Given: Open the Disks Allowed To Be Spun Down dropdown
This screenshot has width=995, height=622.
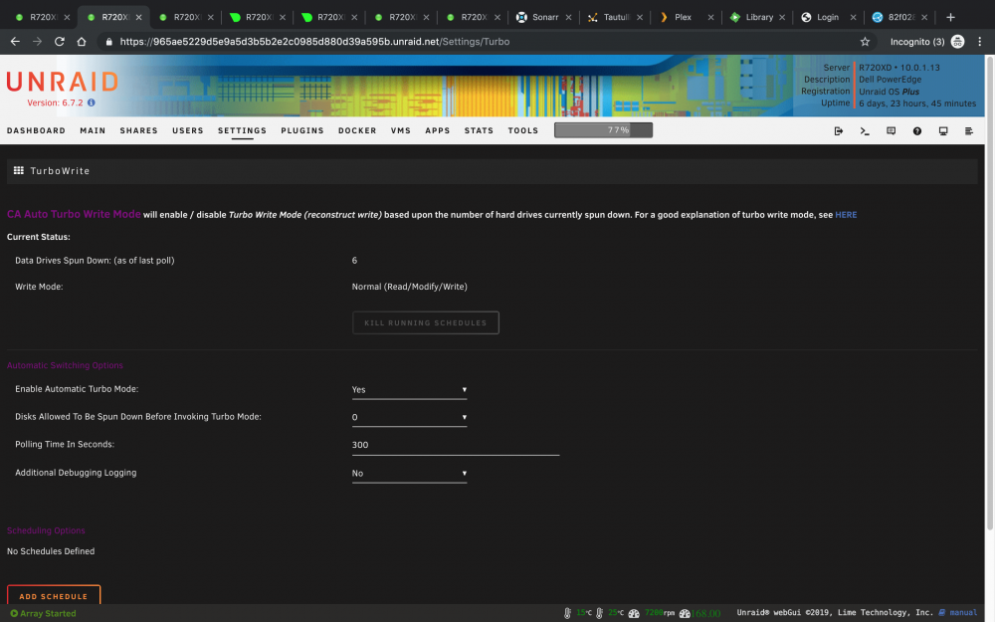Looking at the screenshot, I should pos(409,417).
